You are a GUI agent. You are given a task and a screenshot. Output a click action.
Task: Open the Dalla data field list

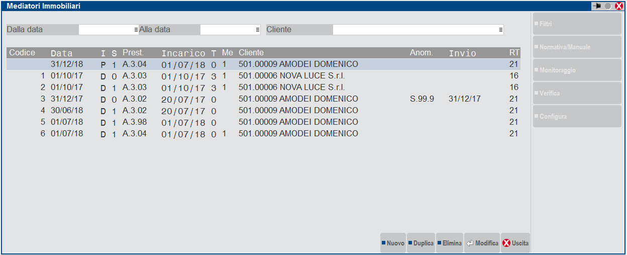point(136,30)
